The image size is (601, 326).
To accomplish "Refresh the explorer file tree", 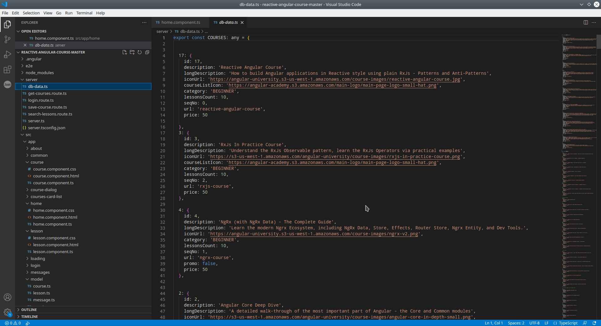I will click(140, 52).
